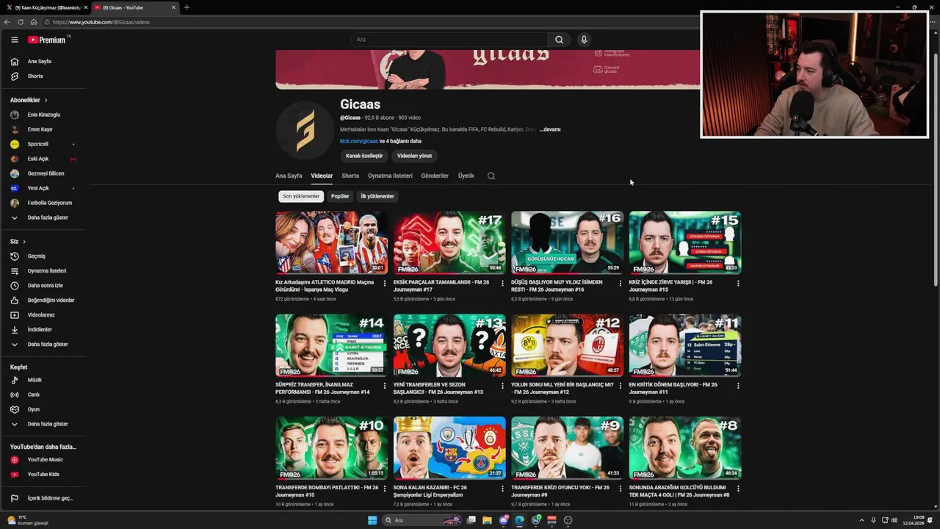This screenshot has height=529, width=940.
Task: Open Şampiyonlar Ligi Emperyalizm video thumbnail
Action: coord(449,448)
